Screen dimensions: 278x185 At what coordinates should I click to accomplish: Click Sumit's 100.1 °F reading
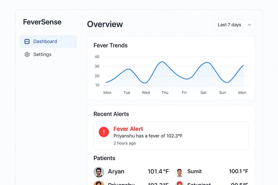pyautogui.click(x=238, y=171)
